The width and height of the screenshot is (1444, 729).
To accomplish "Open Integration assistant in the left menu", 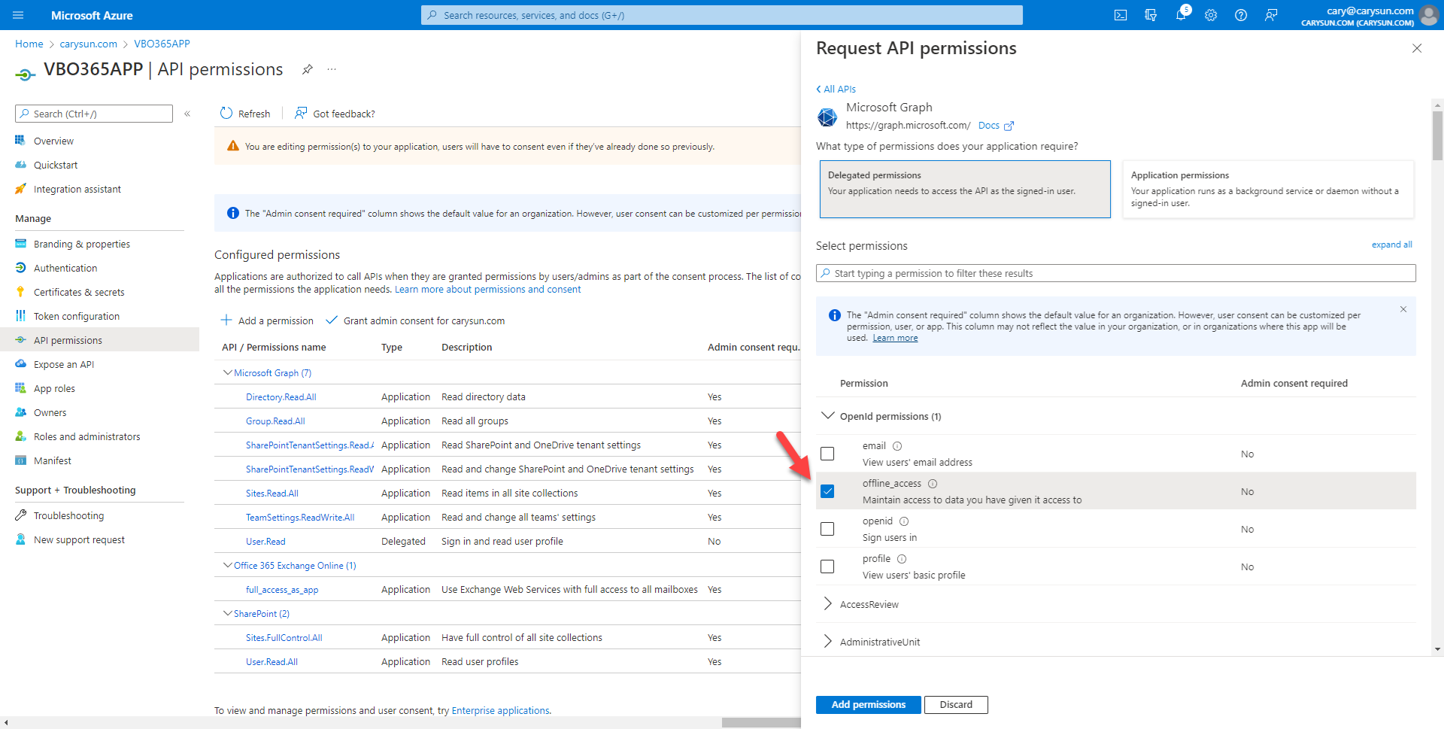I will (x=77, y=189).
